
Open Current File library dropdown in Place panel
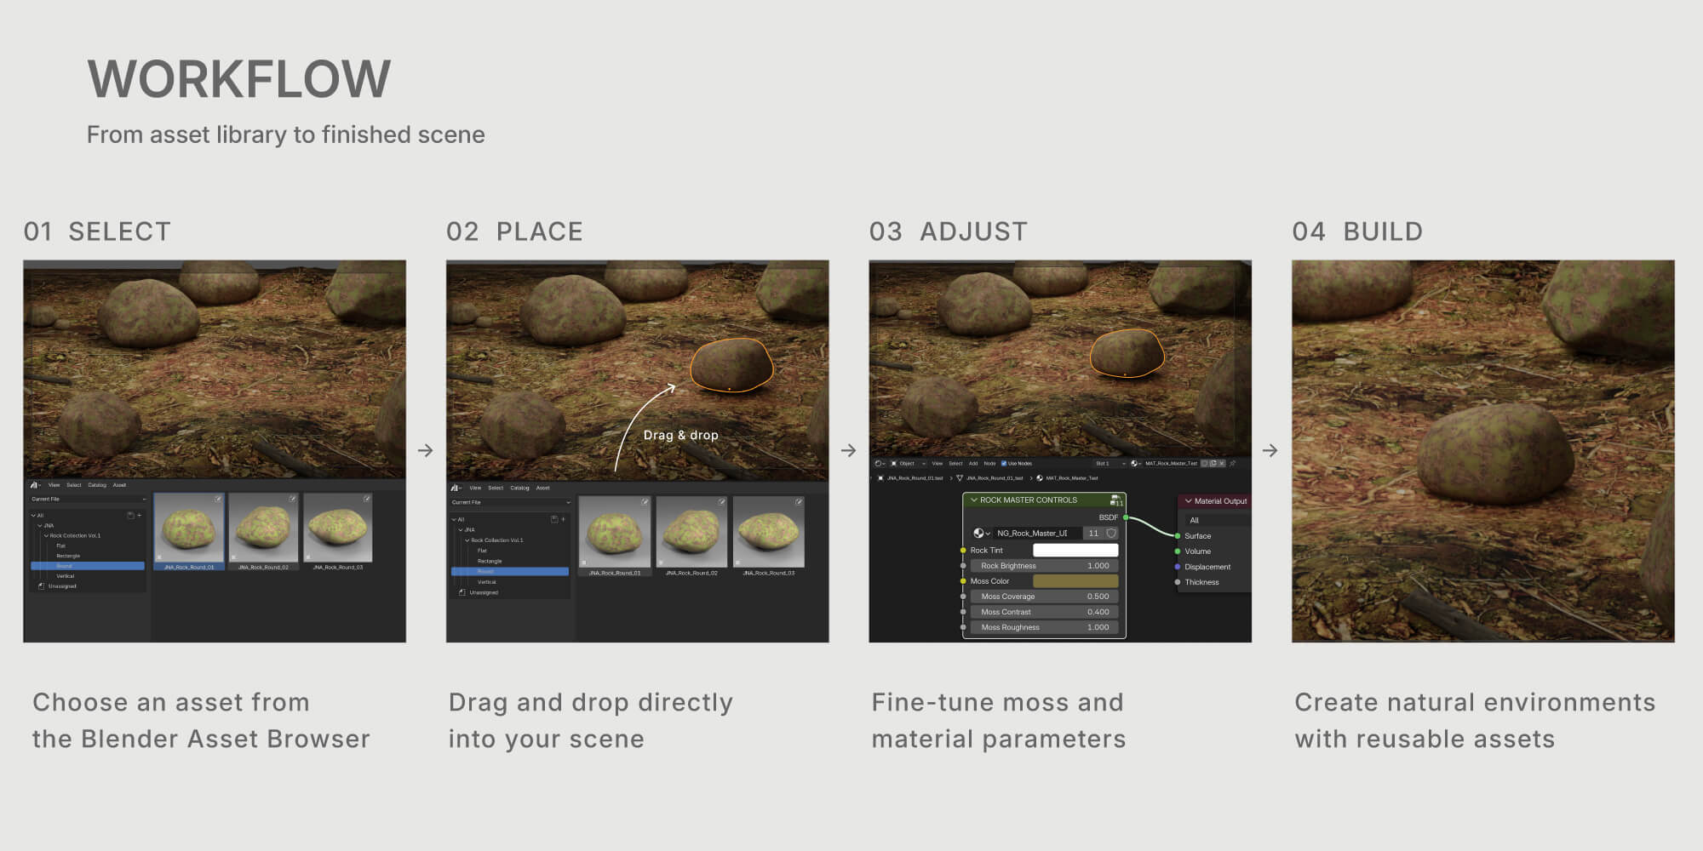point(511,502)
